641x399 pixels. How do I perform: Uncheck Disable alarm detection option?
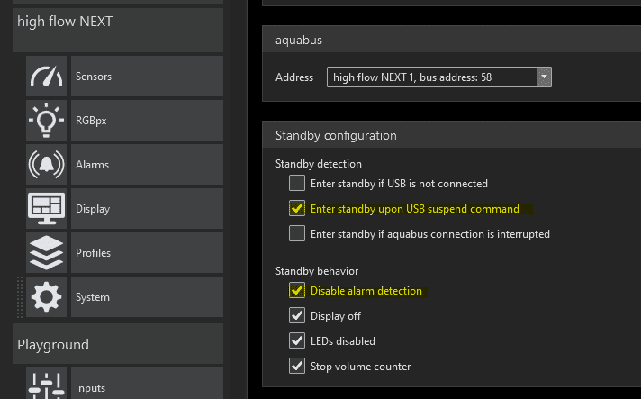click(297, 290)
